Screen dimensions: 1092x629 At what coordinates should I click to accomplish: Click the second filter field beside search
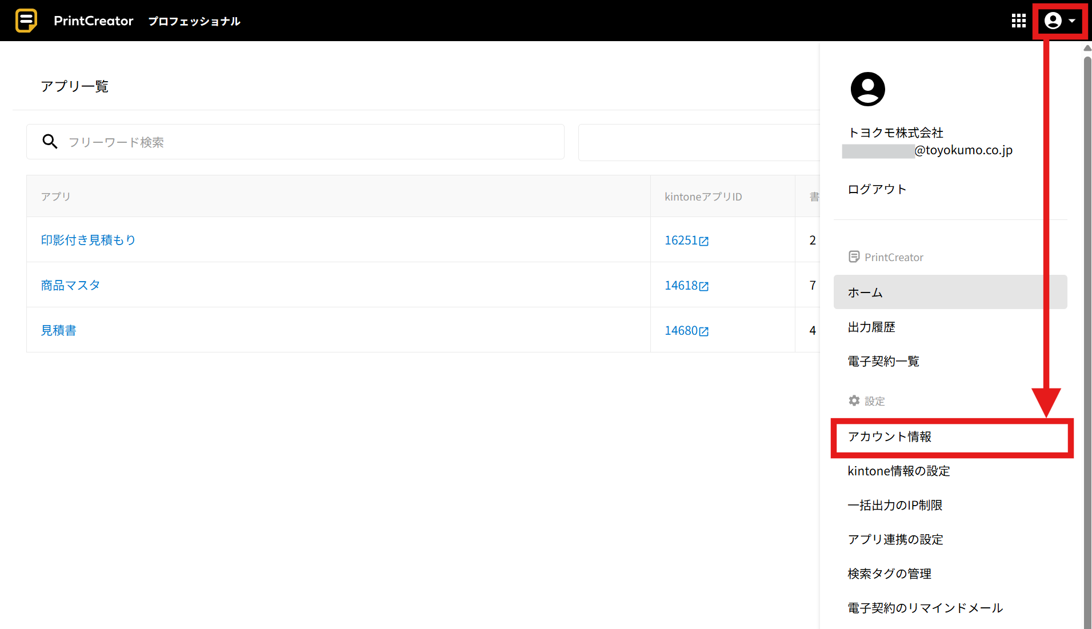tap(699, 142)
